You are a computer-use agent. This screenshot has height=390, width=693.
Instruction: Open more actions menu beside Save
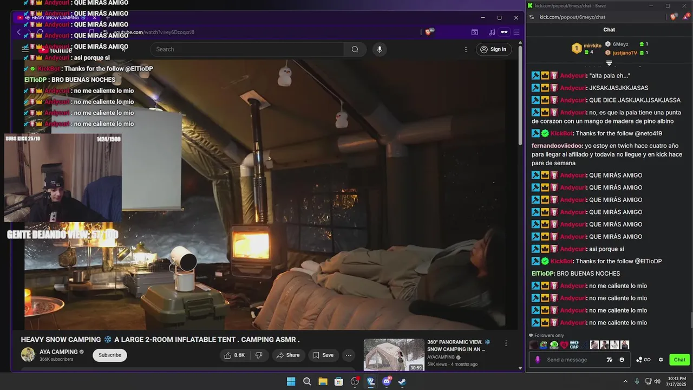(349, 355)
